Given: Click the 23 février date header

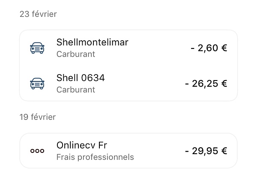Looking at the screenshot, I should click(x=38, y=14).
